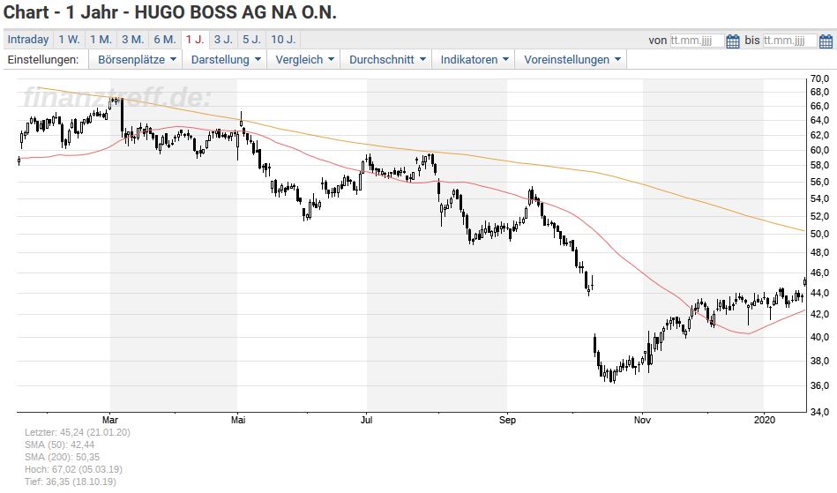Select the 3 J. time range tab

(x=223, y=40)
